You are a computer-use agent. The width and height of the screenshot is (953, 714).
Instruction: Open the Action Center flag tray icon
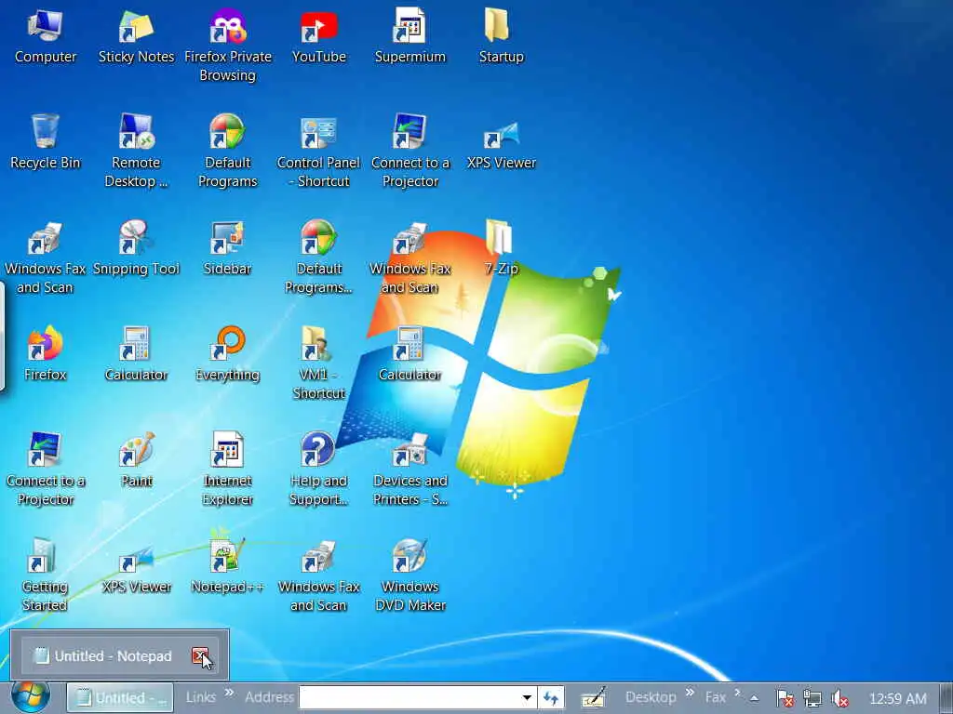pyautogui.click(x=785, y=699)
